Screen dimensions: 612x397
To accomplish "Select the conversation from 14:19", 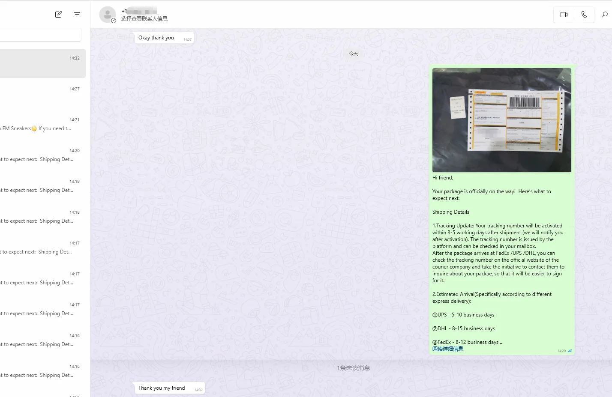I will (42, 187).
